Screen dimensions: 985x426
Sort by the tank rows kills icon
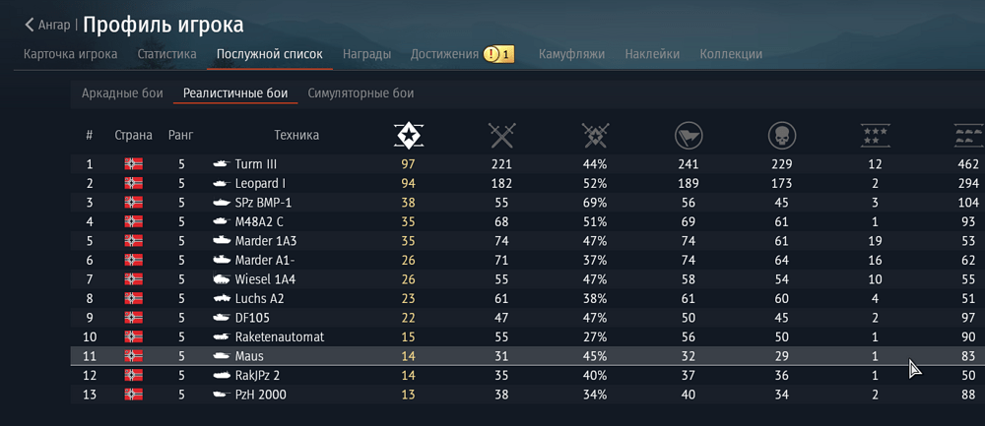(966, 135)
